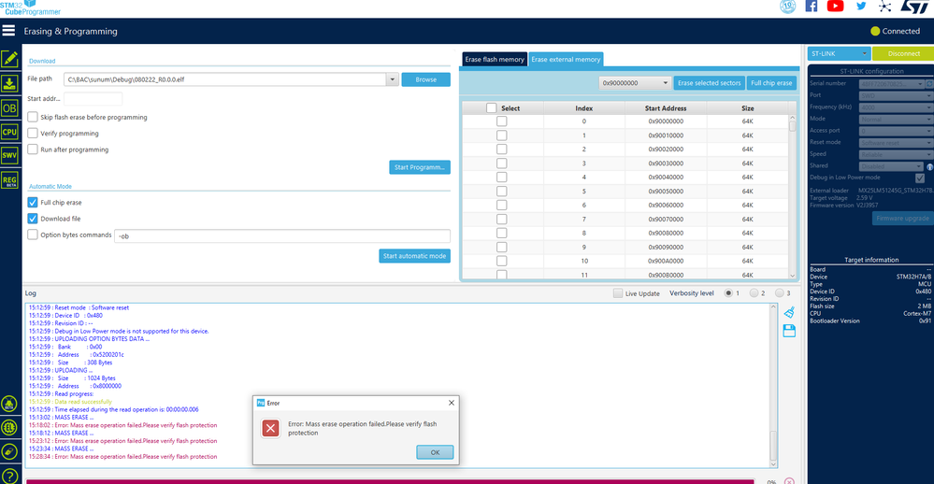Open the Serial number dropdown
934x484 pixels.
pos(892,83)
